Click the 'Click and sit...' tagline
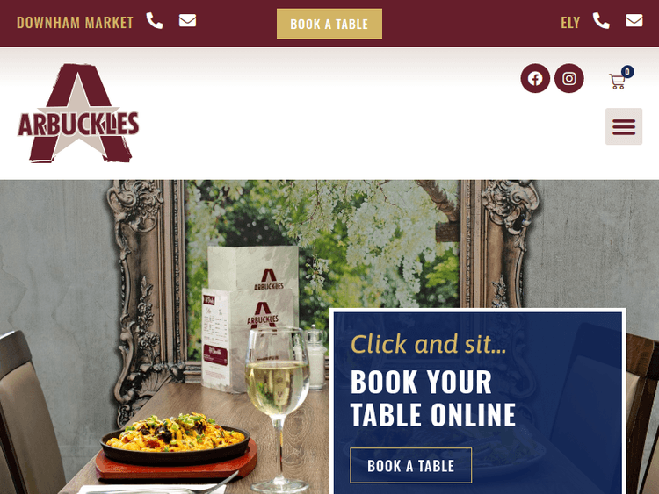 point(428,344)
